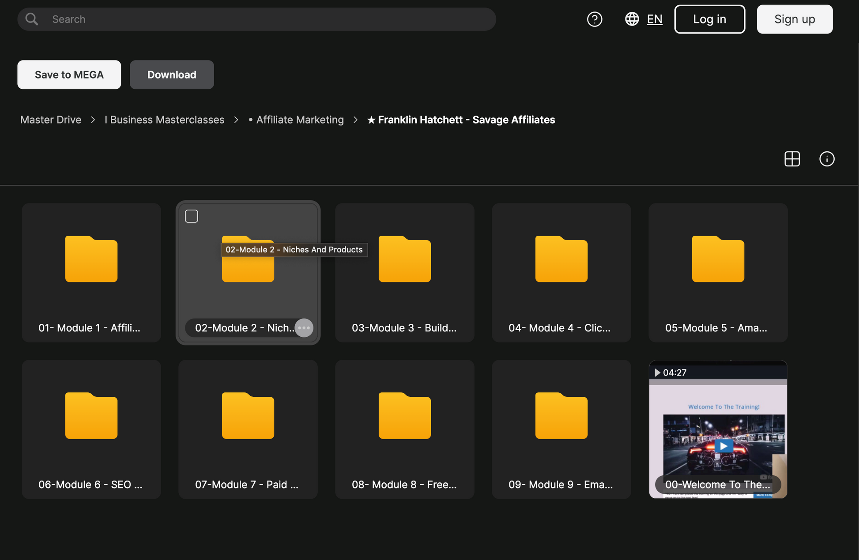The image size is (859, 560).
Task: Click the Sign up button
Action: pos(795,19)
